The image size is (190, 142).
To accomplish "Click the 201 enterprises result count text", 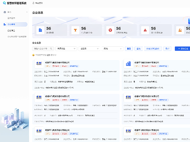I will tap(46, 55).
